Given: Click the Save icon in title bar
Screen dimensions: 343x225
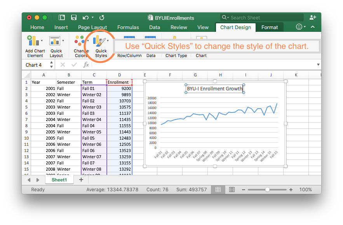Looking at the screenshot, I should click(74, 17).
